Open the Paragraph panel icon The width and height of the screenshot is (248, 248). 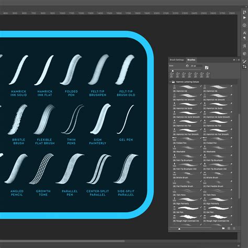[244, 38]
